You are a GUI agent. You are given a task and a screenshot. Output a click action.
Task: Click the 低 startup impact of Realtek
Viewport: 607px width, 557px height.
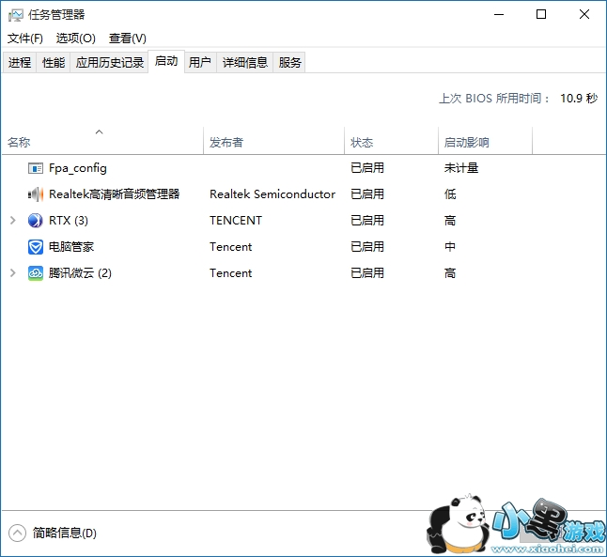coord(450,193)
